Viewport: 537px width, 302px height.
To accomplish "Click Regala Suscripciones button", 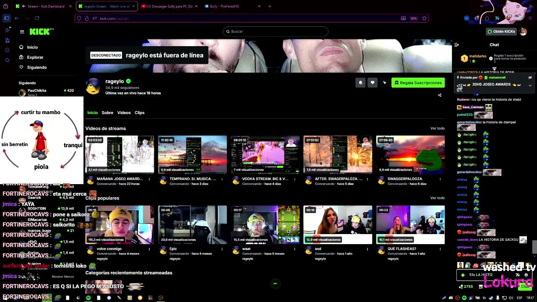I will click(x=418, y=83).
